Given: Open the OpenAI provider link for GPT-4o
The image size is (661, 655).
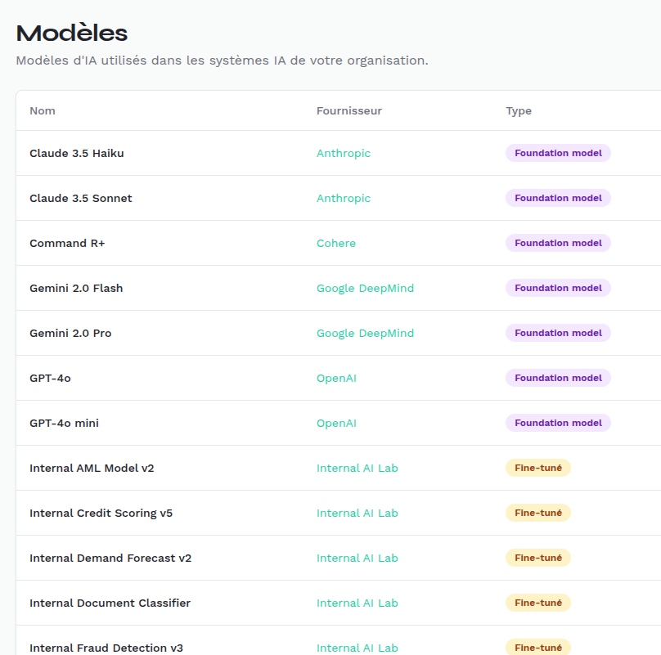Looking at the screenshot, I should (x=336, y=378).
